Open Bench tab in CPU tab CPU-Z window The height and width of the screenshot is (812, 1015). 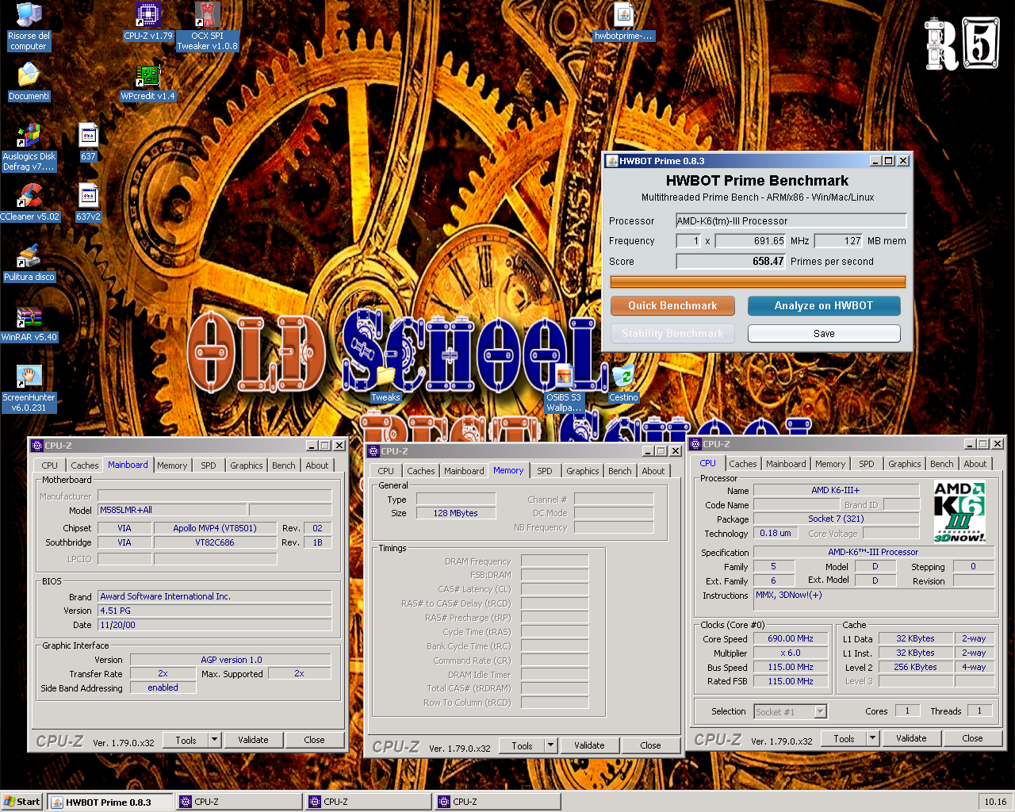tap(942, 464)
